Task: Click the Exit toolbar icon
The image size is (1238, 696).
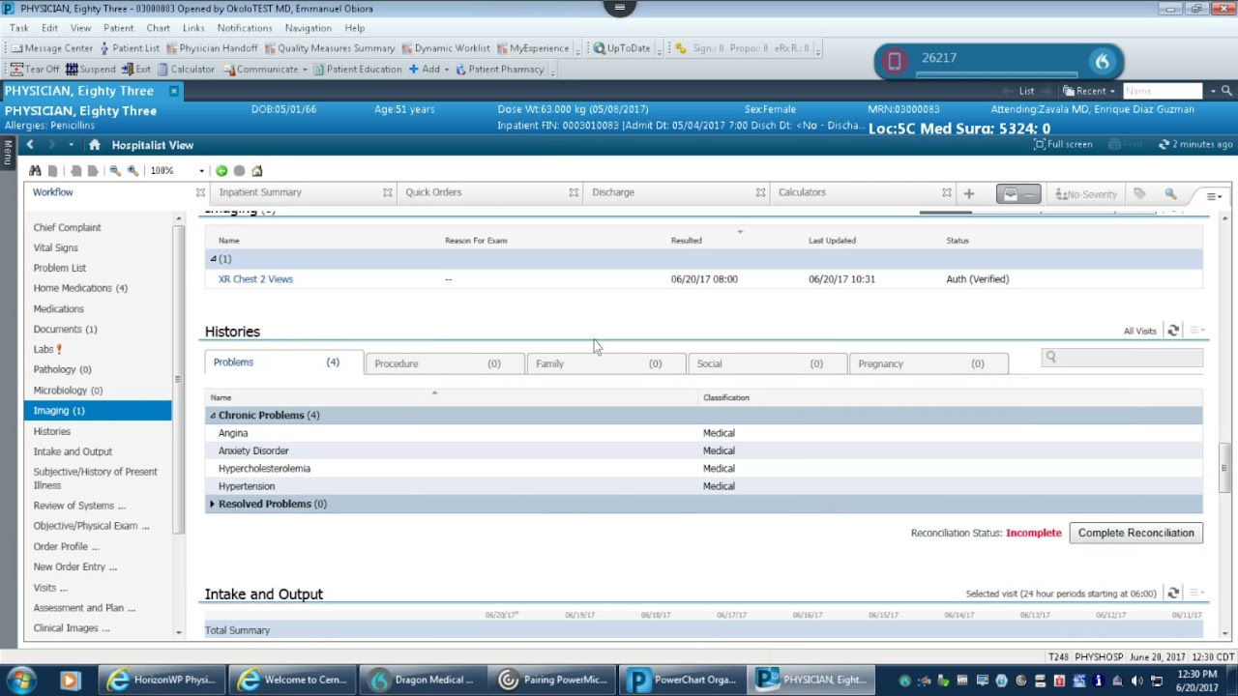Action: pos(135,69)
